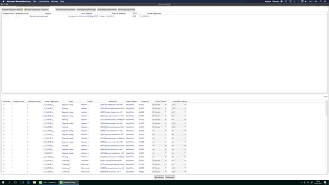The image size is (329, 185).
Task: Open Zyklisch Senden dropdown for address 0x2000
Action: [159, 105]
